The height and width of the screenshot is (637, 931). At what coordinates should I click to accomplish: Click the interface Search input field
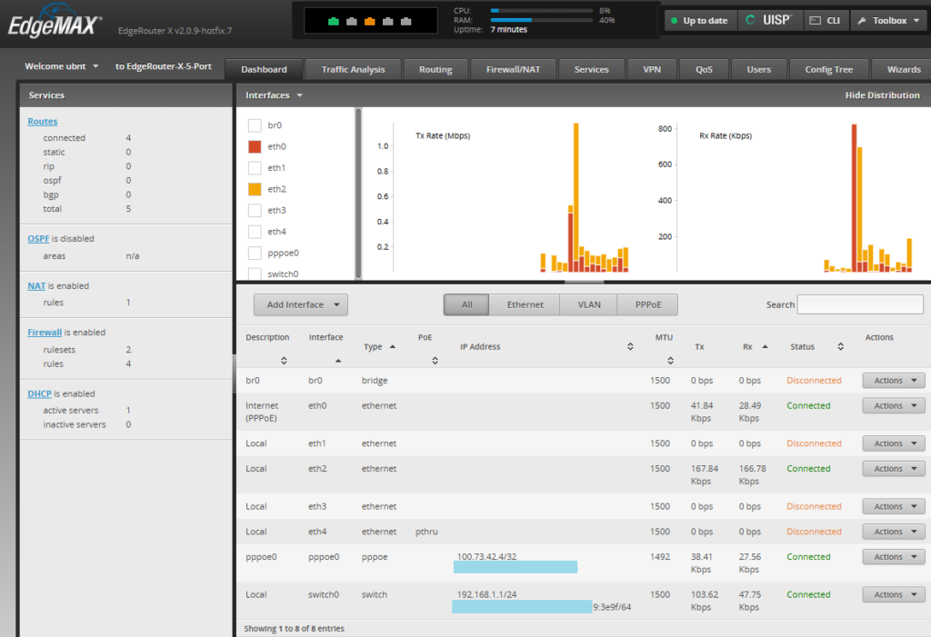coord(860,304)
